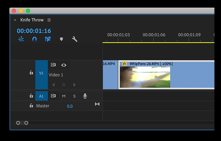Toggle lock on Master track

tap(31, 106)
